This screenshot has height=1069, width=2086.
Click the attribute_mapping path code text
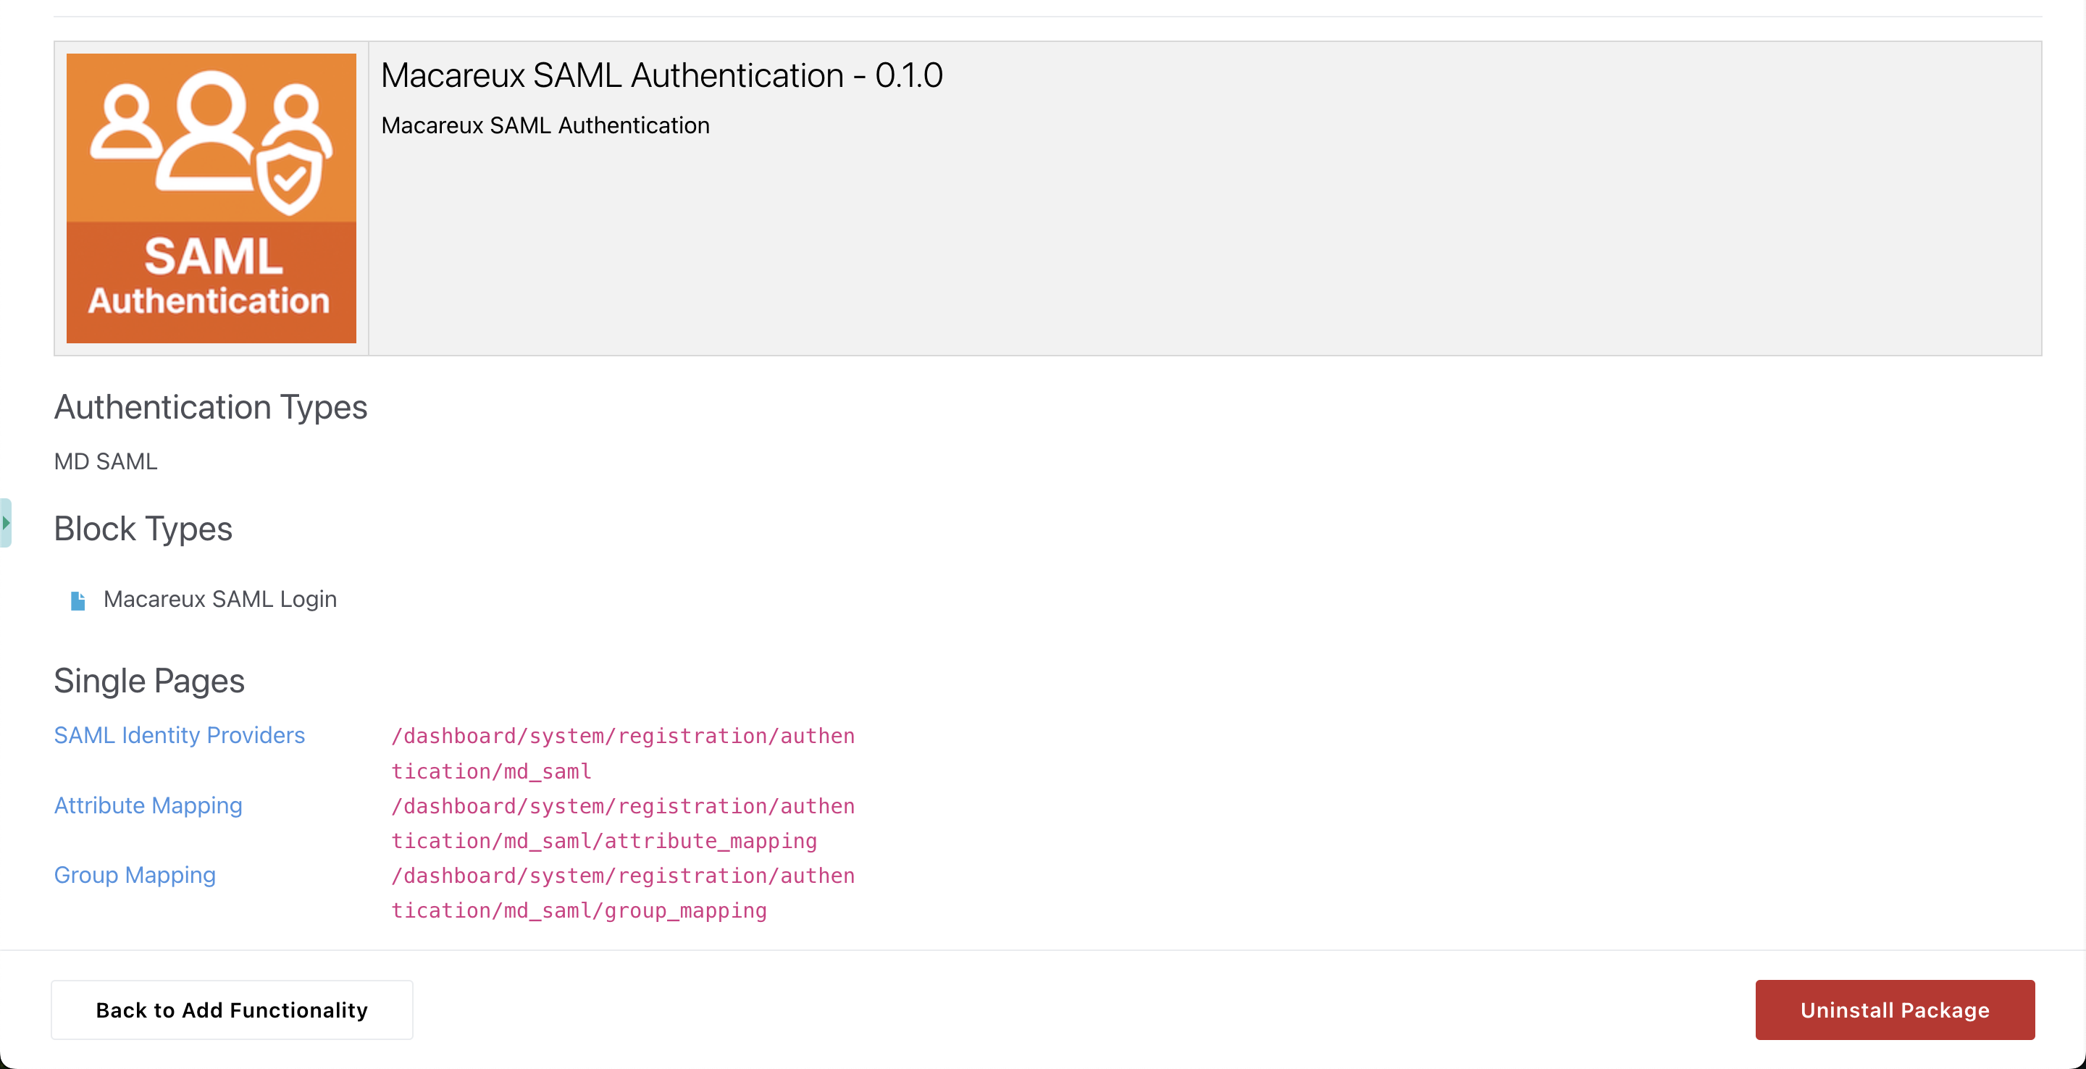622,823
